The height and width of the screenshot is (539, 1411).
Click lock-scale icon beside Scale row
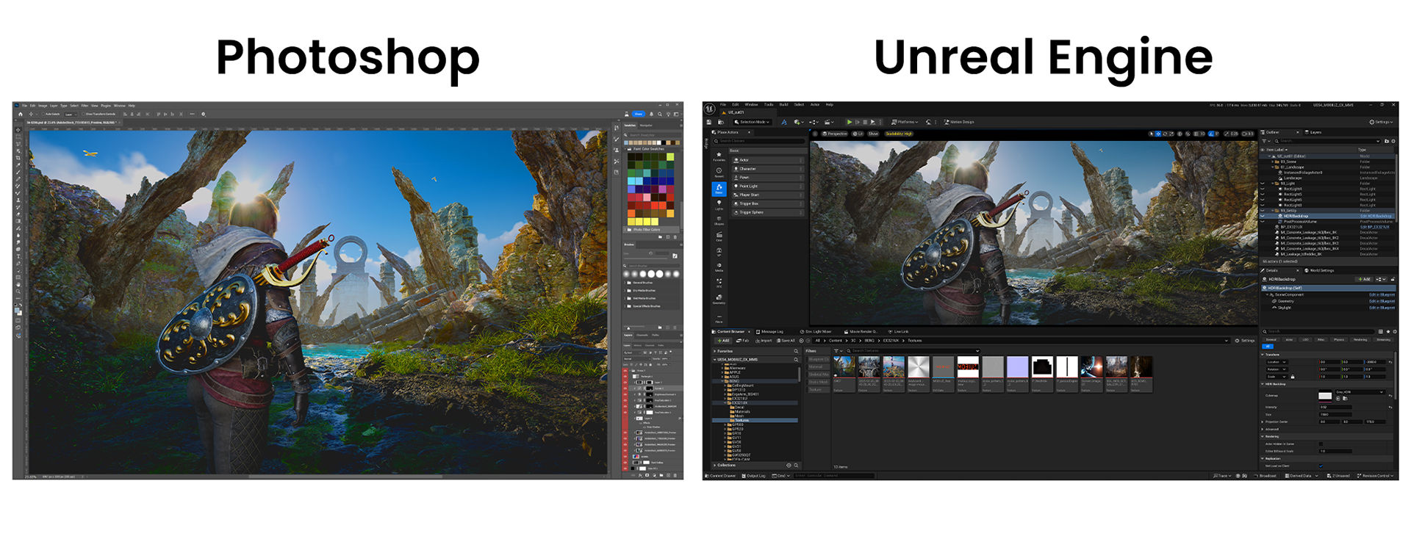[1293, 377]
